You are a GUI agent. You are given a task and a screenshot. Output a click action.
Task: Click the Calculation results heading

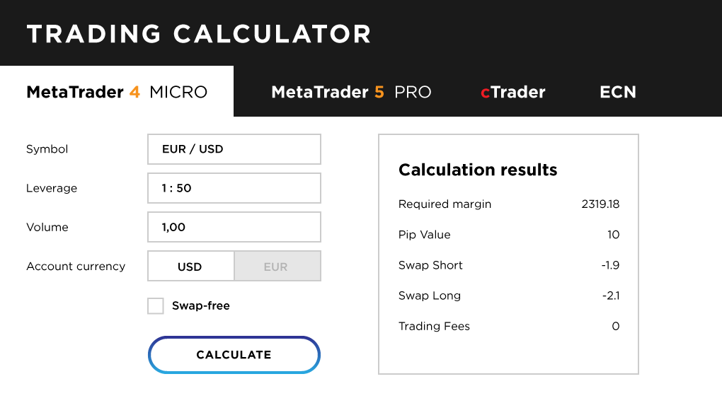click(x=478, y=170)
